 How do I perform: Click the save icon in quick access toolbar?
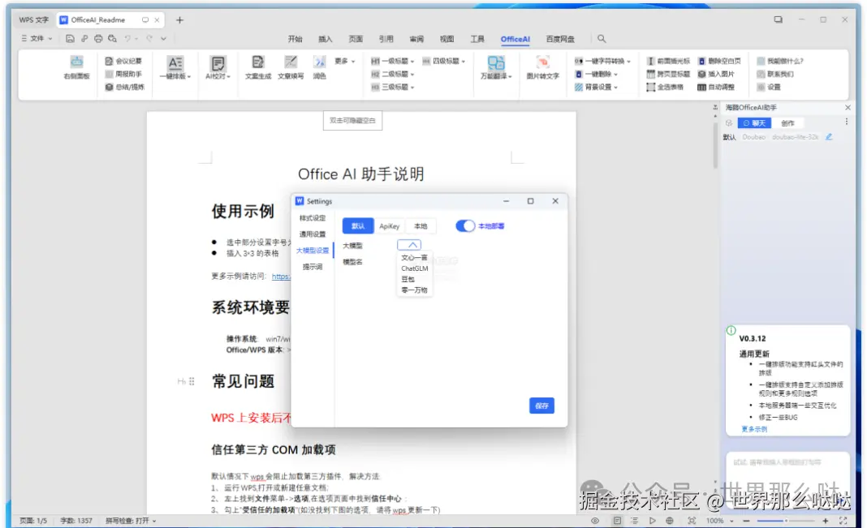coord(70,39)
